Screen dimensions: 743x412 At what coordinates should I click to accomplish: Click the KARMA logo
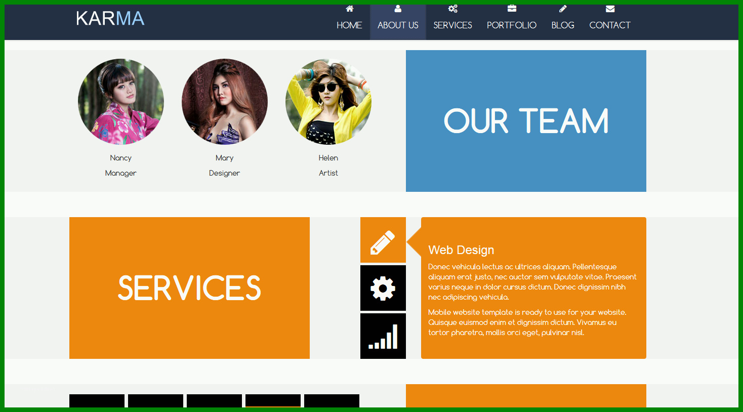coord(110,19)
